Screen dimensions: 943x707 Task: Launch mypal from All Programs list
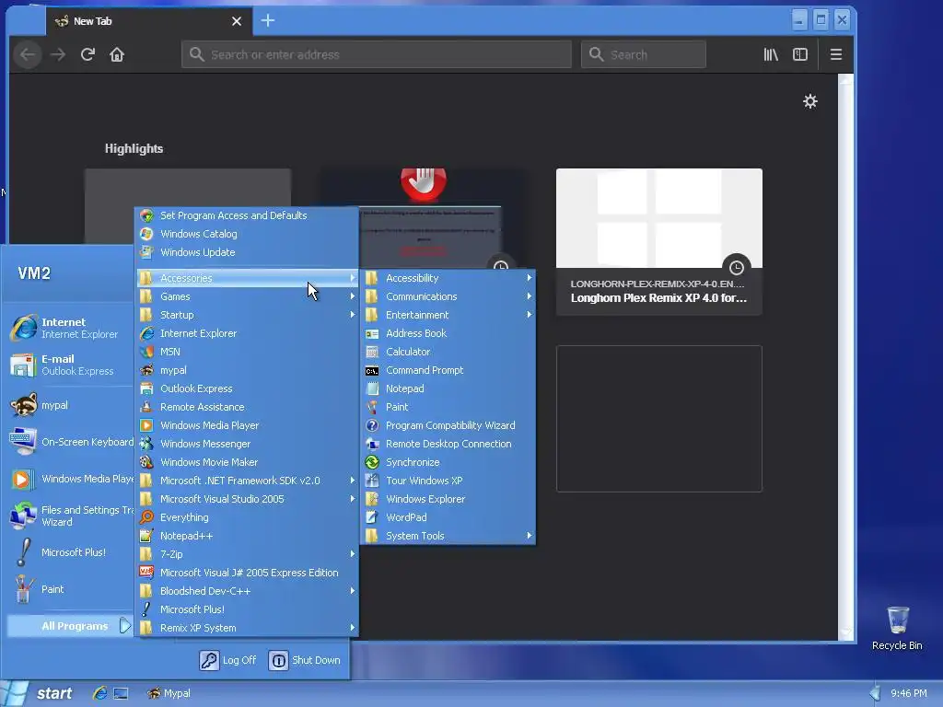pos(247,370)
